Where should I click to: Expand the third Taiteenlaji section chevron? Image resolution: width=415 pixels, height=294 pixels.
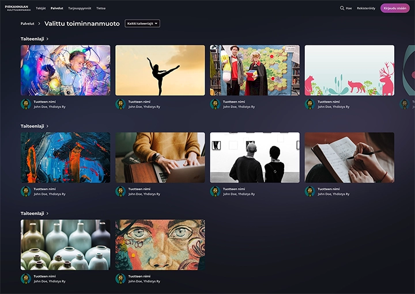pyautogui.click(x=47, y=213)
